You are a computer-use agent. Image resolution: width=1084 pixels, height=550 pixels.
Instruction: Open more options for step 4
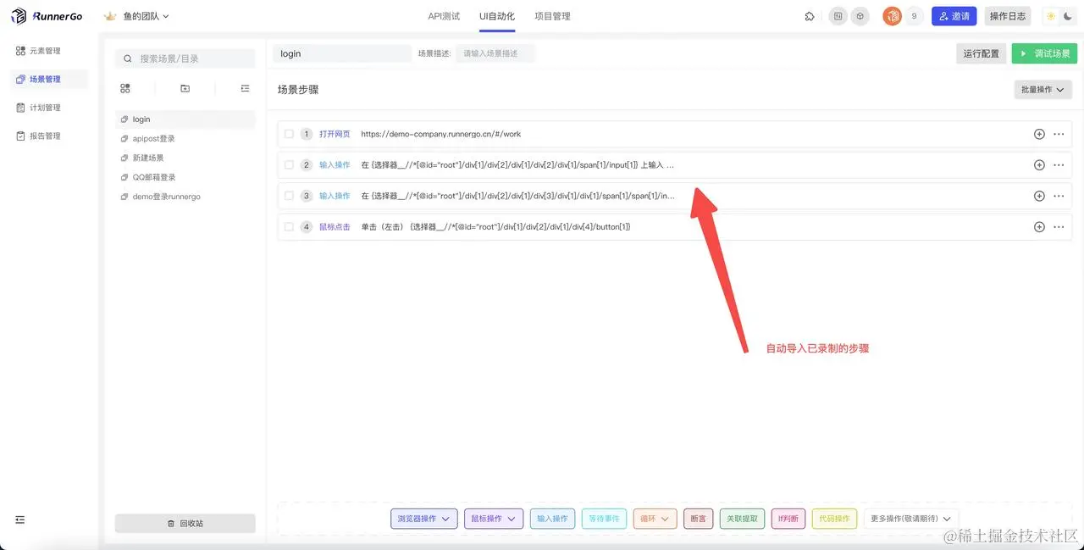pyautogui.click(x=1059, y=227)
